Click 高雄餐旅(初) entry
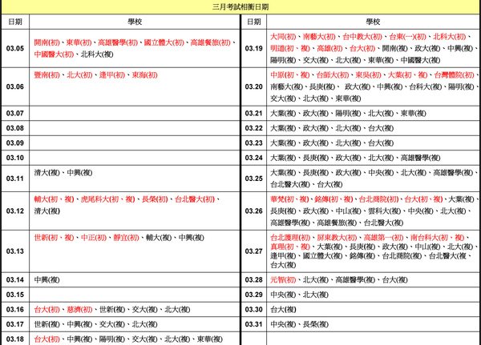481x345 pixels. pyautogui.click(x=211, y=42)
